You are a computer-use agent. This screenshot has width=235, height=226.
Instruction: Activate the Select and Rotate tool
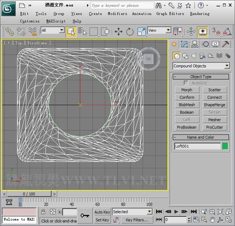130,32
